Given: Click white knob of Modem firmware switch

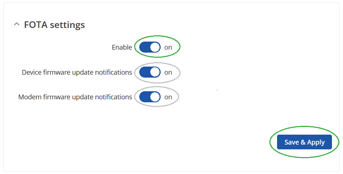Looking at the screenshot, I should pyautogui.click(x=155, y=97).
